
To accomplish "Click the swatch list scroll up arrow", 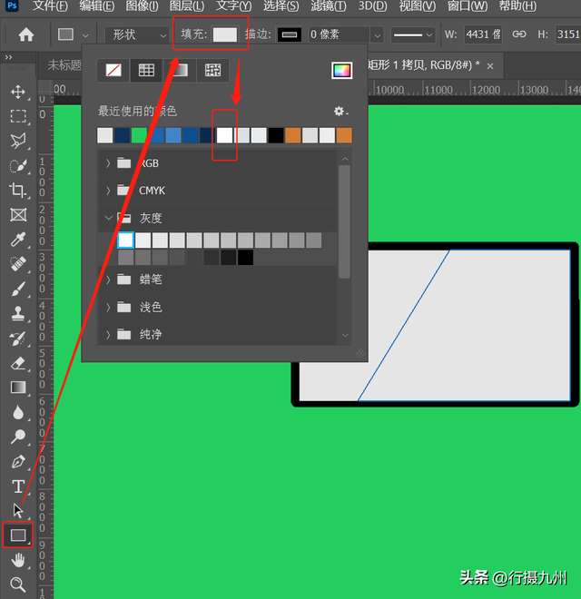I will pos(345,159).
